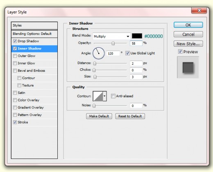Enable the Outer Glow checkbox
This screenshot has height=172, width=213.
point(15,56)
